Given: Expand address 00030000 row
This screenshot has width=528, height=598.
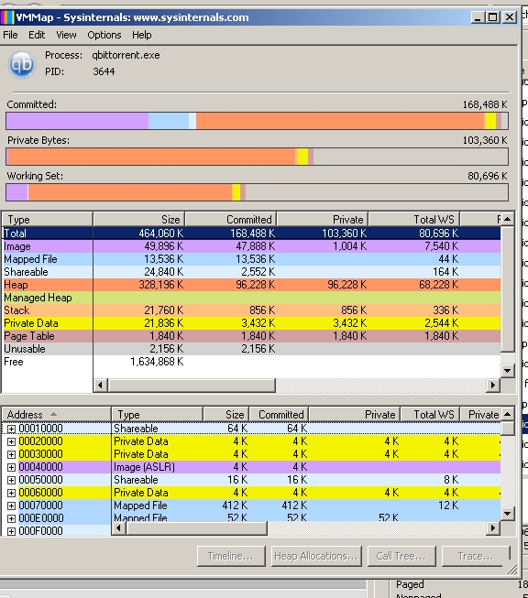Looking at the screenshot, I should point(11,454).
